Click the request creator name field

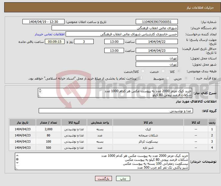point(122,34)
